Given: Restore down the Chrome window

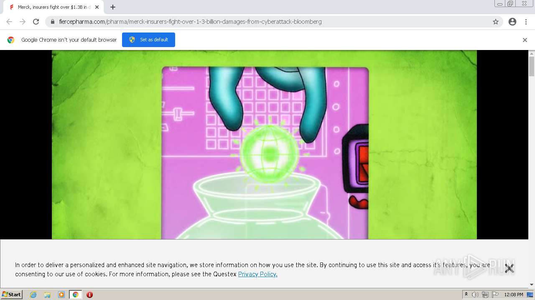Looking at the screenshot, I should (510, 4).
